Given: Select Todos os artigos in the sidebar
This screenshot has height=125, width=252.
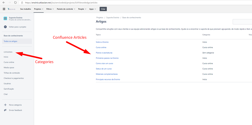Looking at the screenshot, I should 17,41.
